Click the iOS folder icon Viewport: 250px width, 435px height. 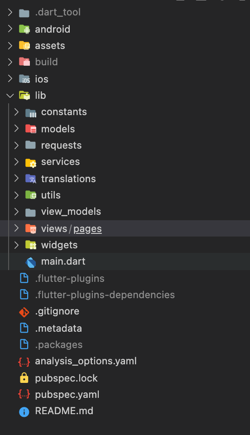tap(24, 79)
